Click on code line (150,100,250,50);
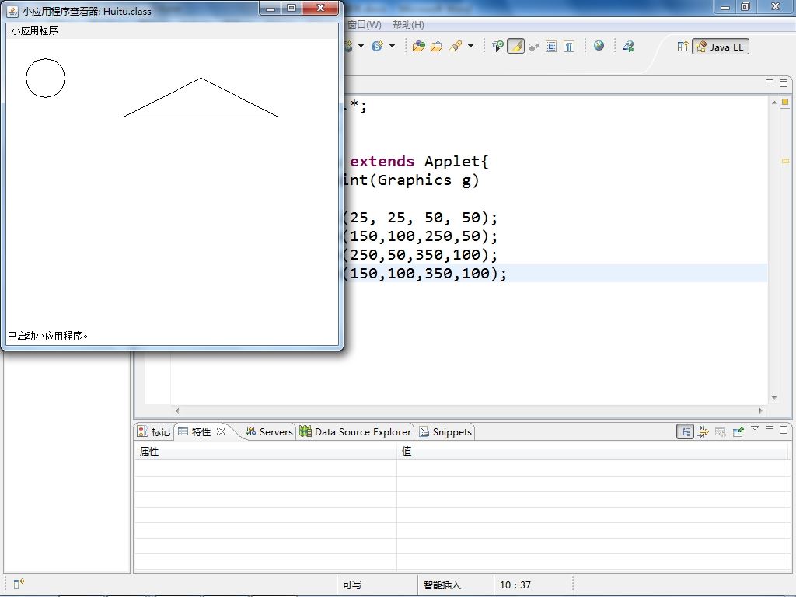 tap(420, 236)
